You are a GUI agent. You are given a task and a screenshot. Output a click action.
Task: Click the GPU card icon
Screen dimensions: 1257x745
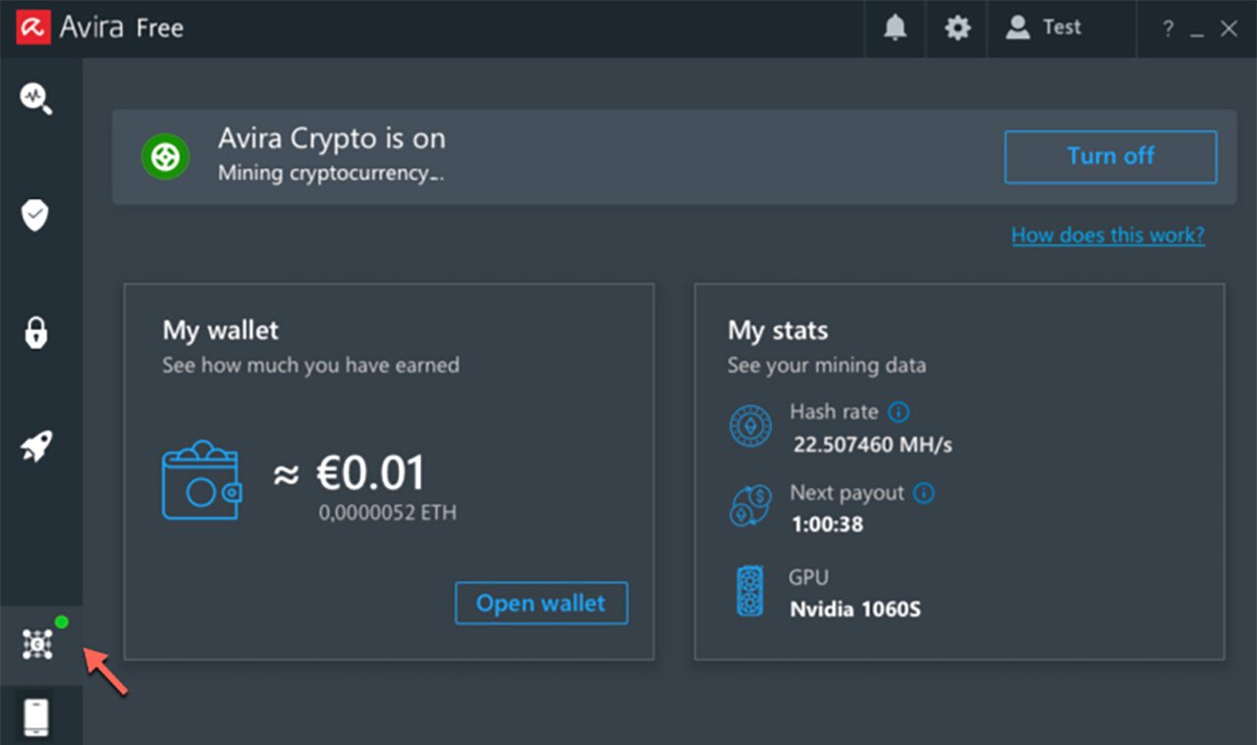750,592
